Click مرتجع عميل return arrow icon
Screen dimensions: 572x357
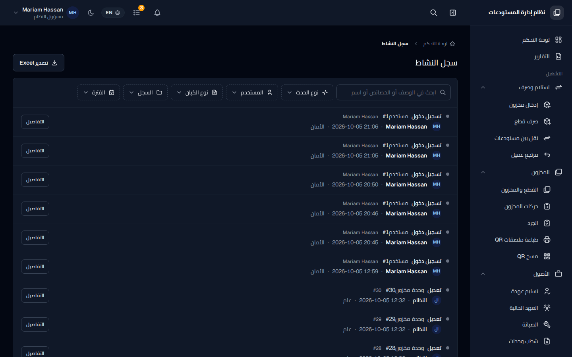pos(547,155)
